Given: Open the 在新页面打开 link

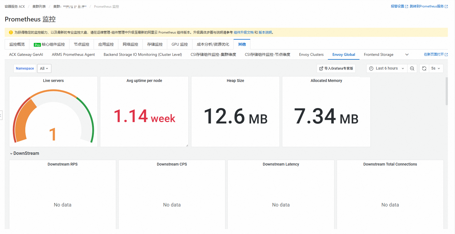Looking at the screenshot, I should (x=434, y=54).
